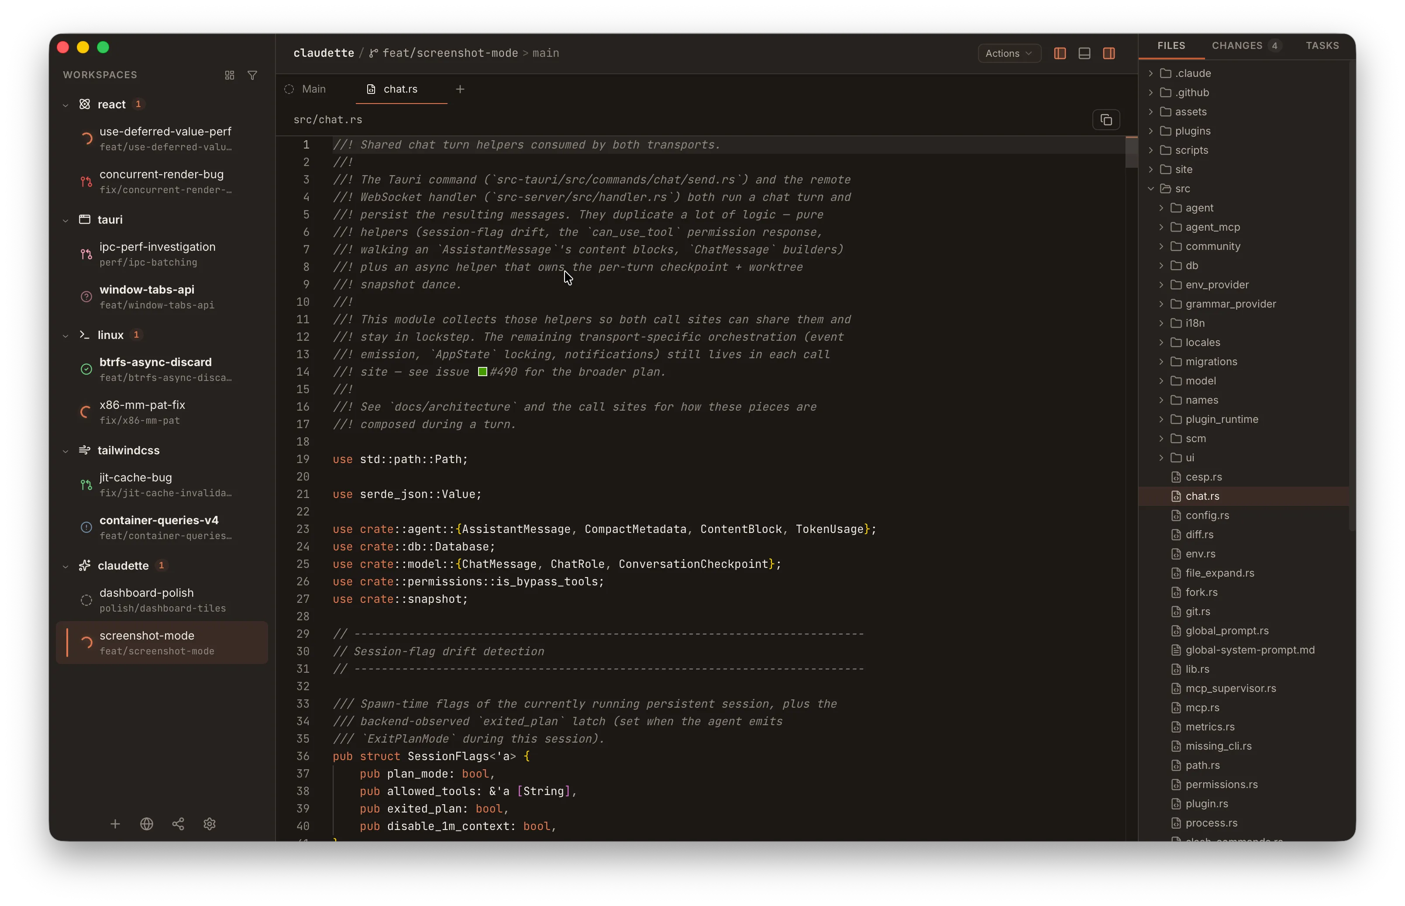Click the claudette breadcrumb title
Viewport: 1405px width, 906px height.
[x=324, y=54]
